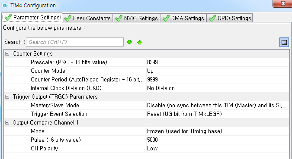The image size is (292, 159).
Task: Switch to the GPIO Settings tab
Action: pos(230,18)
